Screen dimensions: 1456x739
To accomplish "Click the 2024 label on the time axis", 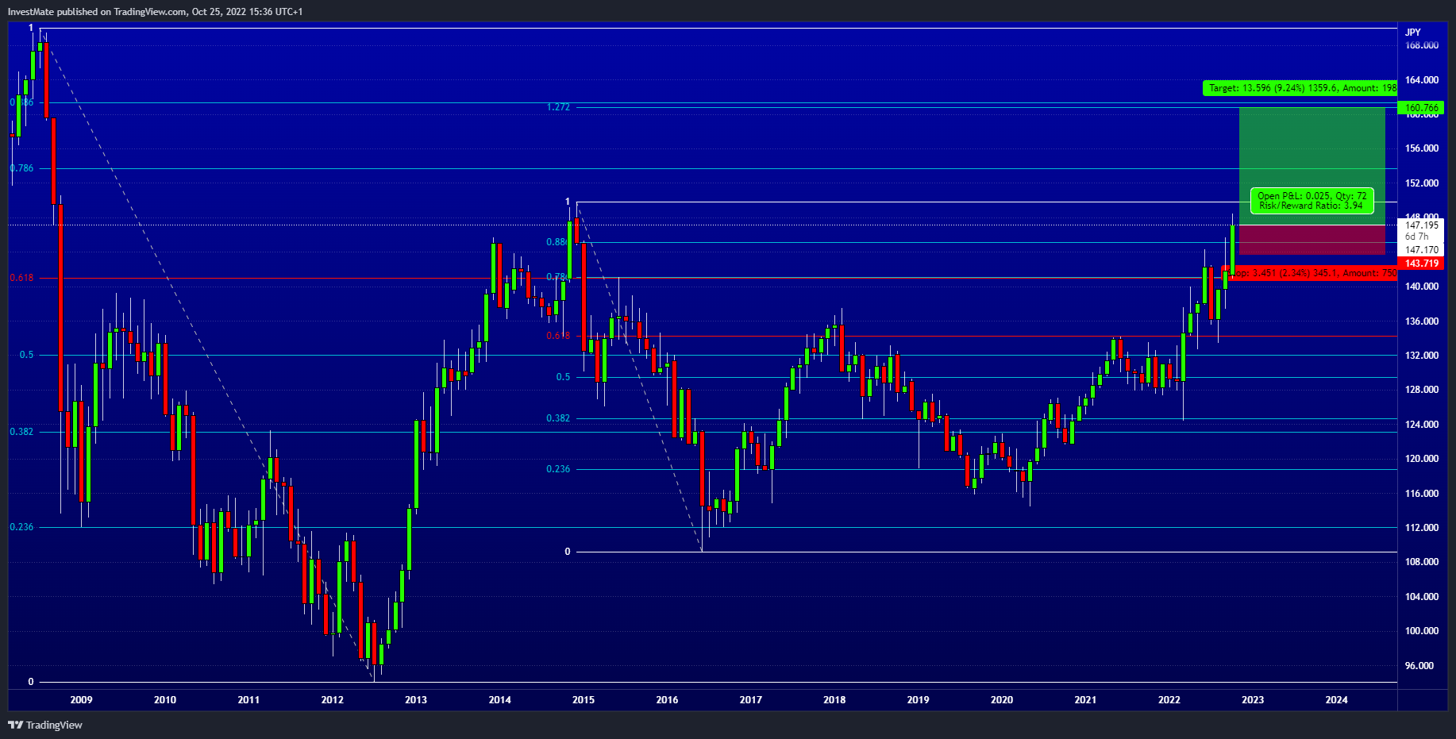I will pyautogui.click(x=1337, y=700).
